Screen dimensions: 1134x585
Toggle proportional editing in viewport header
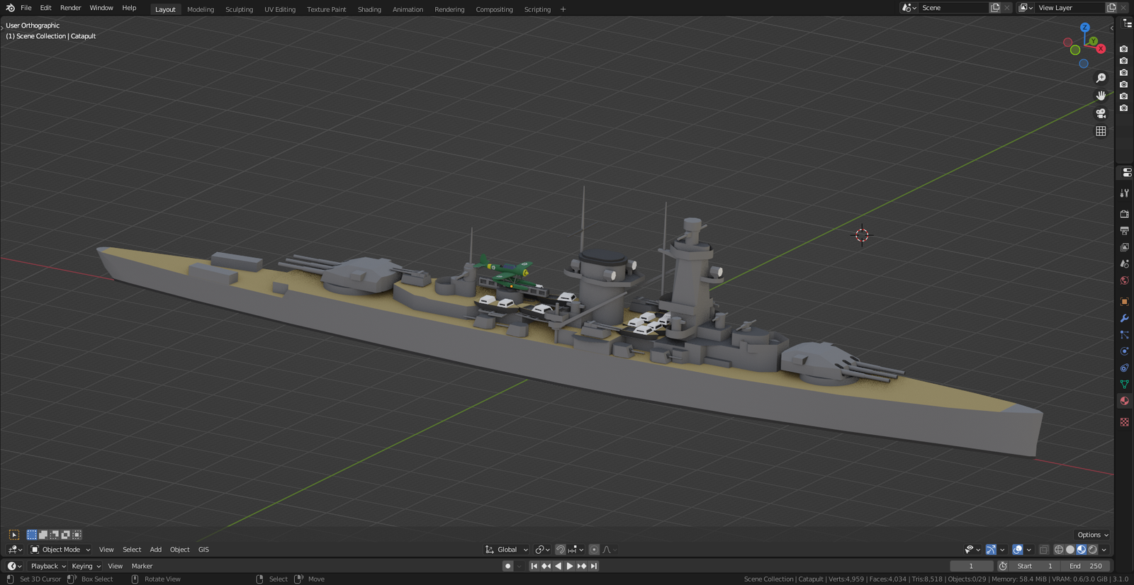pyautogui.click(x=594, y=550)
